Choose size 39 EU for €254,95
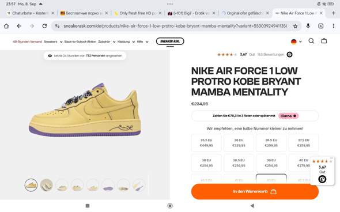The height and width of the screenshot is (212, 340). click(271, 163)
